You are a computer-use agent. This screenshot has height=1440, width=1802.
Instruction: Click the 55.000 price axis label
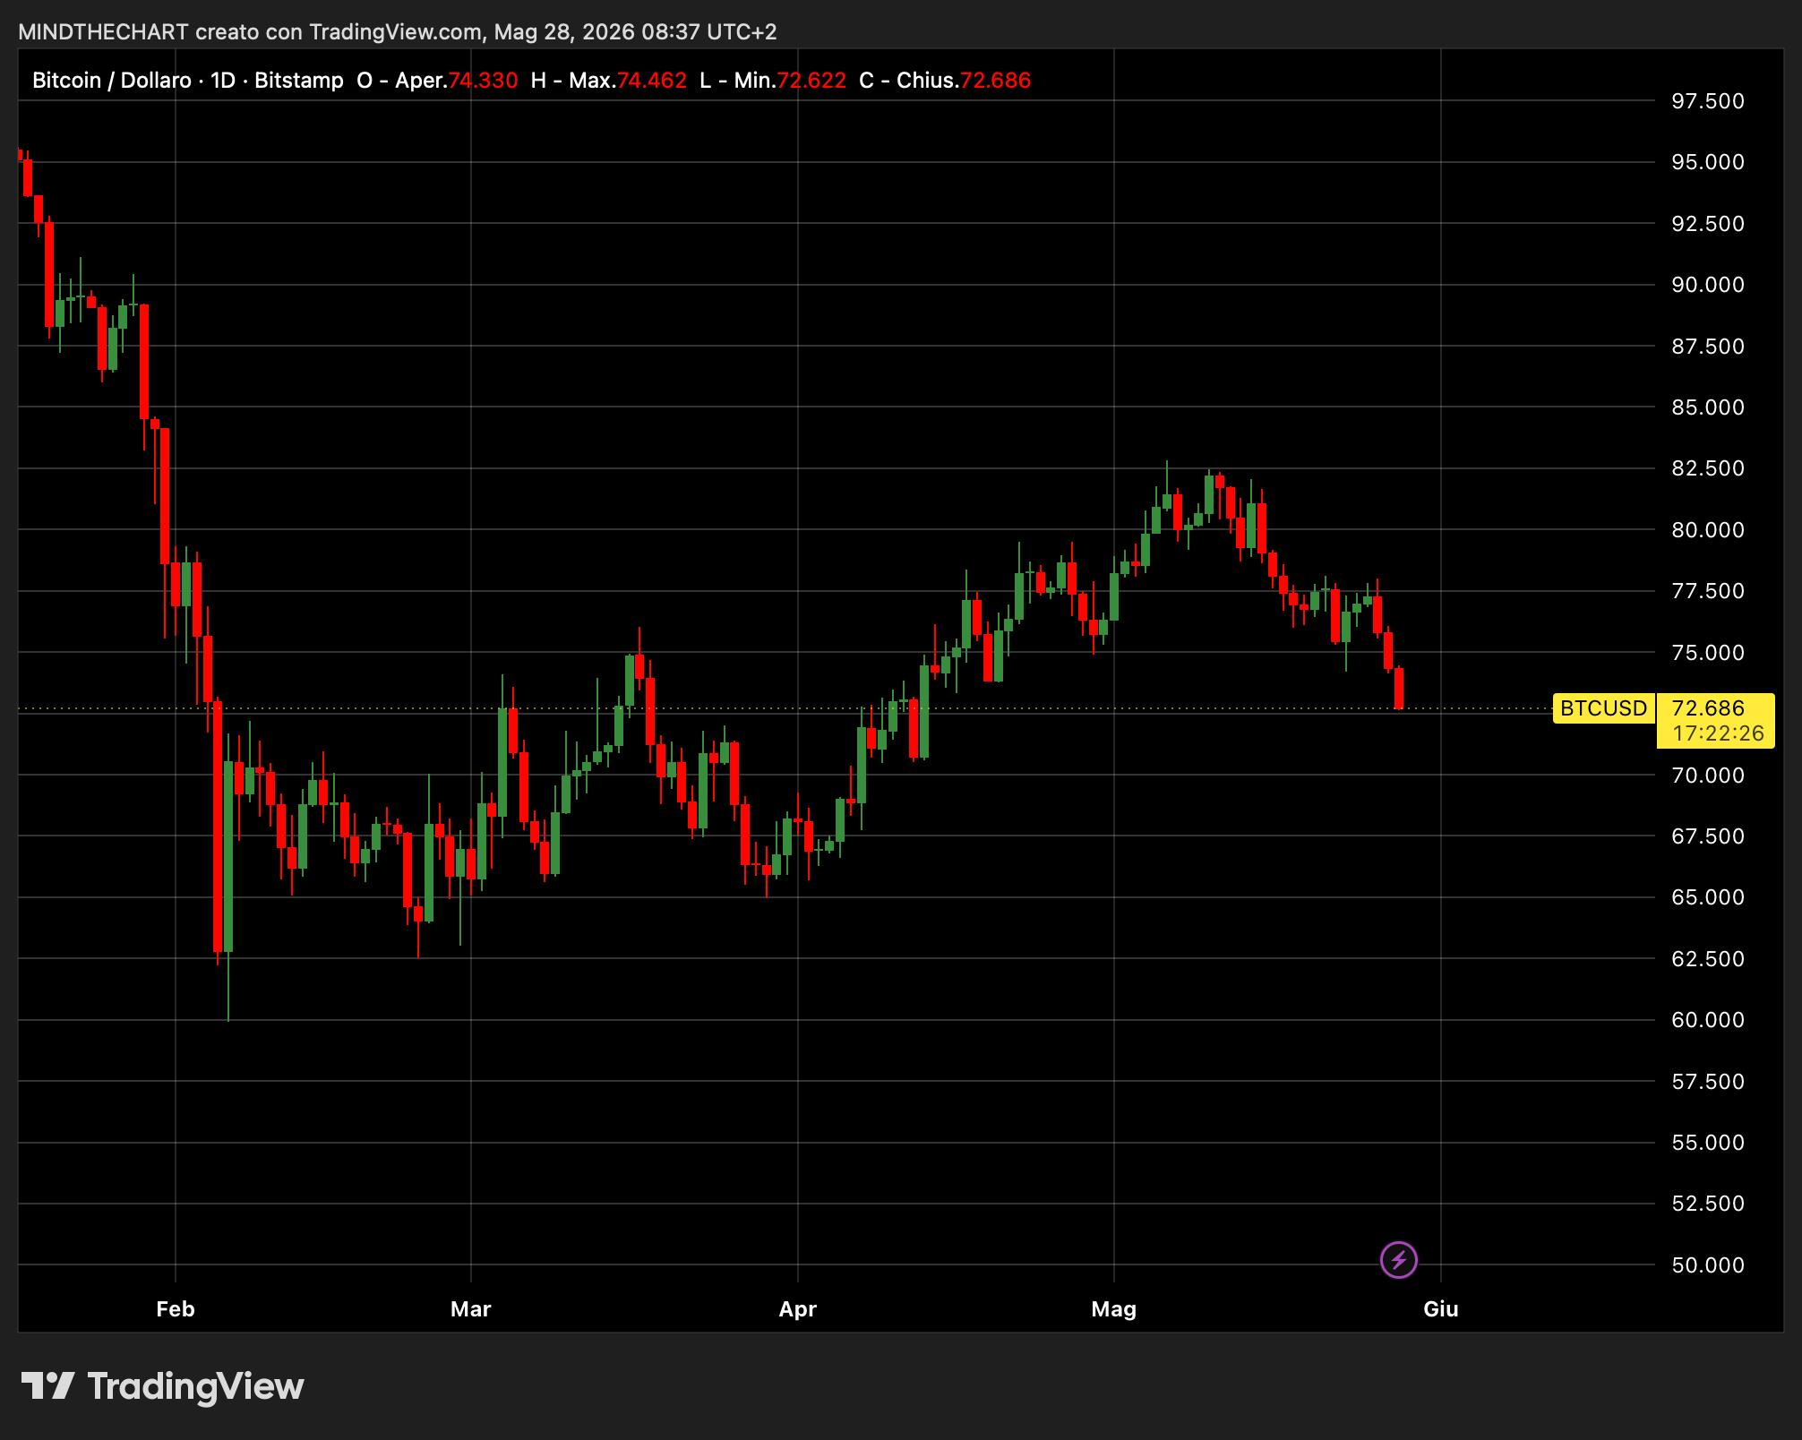[1708, 1143]
